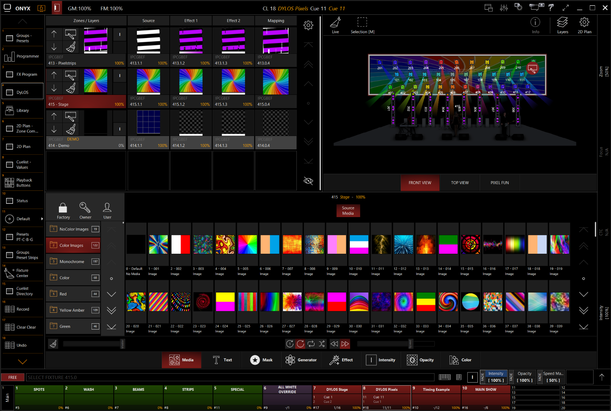Click the rewind playback button
This screenshot has height=411, width=611.
pyautogui.click(x=334, y=344)
